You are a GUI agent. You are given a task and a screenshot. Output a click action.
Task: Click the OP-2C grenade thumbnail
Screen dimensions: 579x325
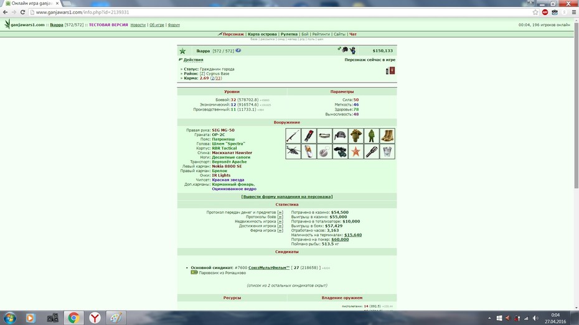[x=309, y=136]
